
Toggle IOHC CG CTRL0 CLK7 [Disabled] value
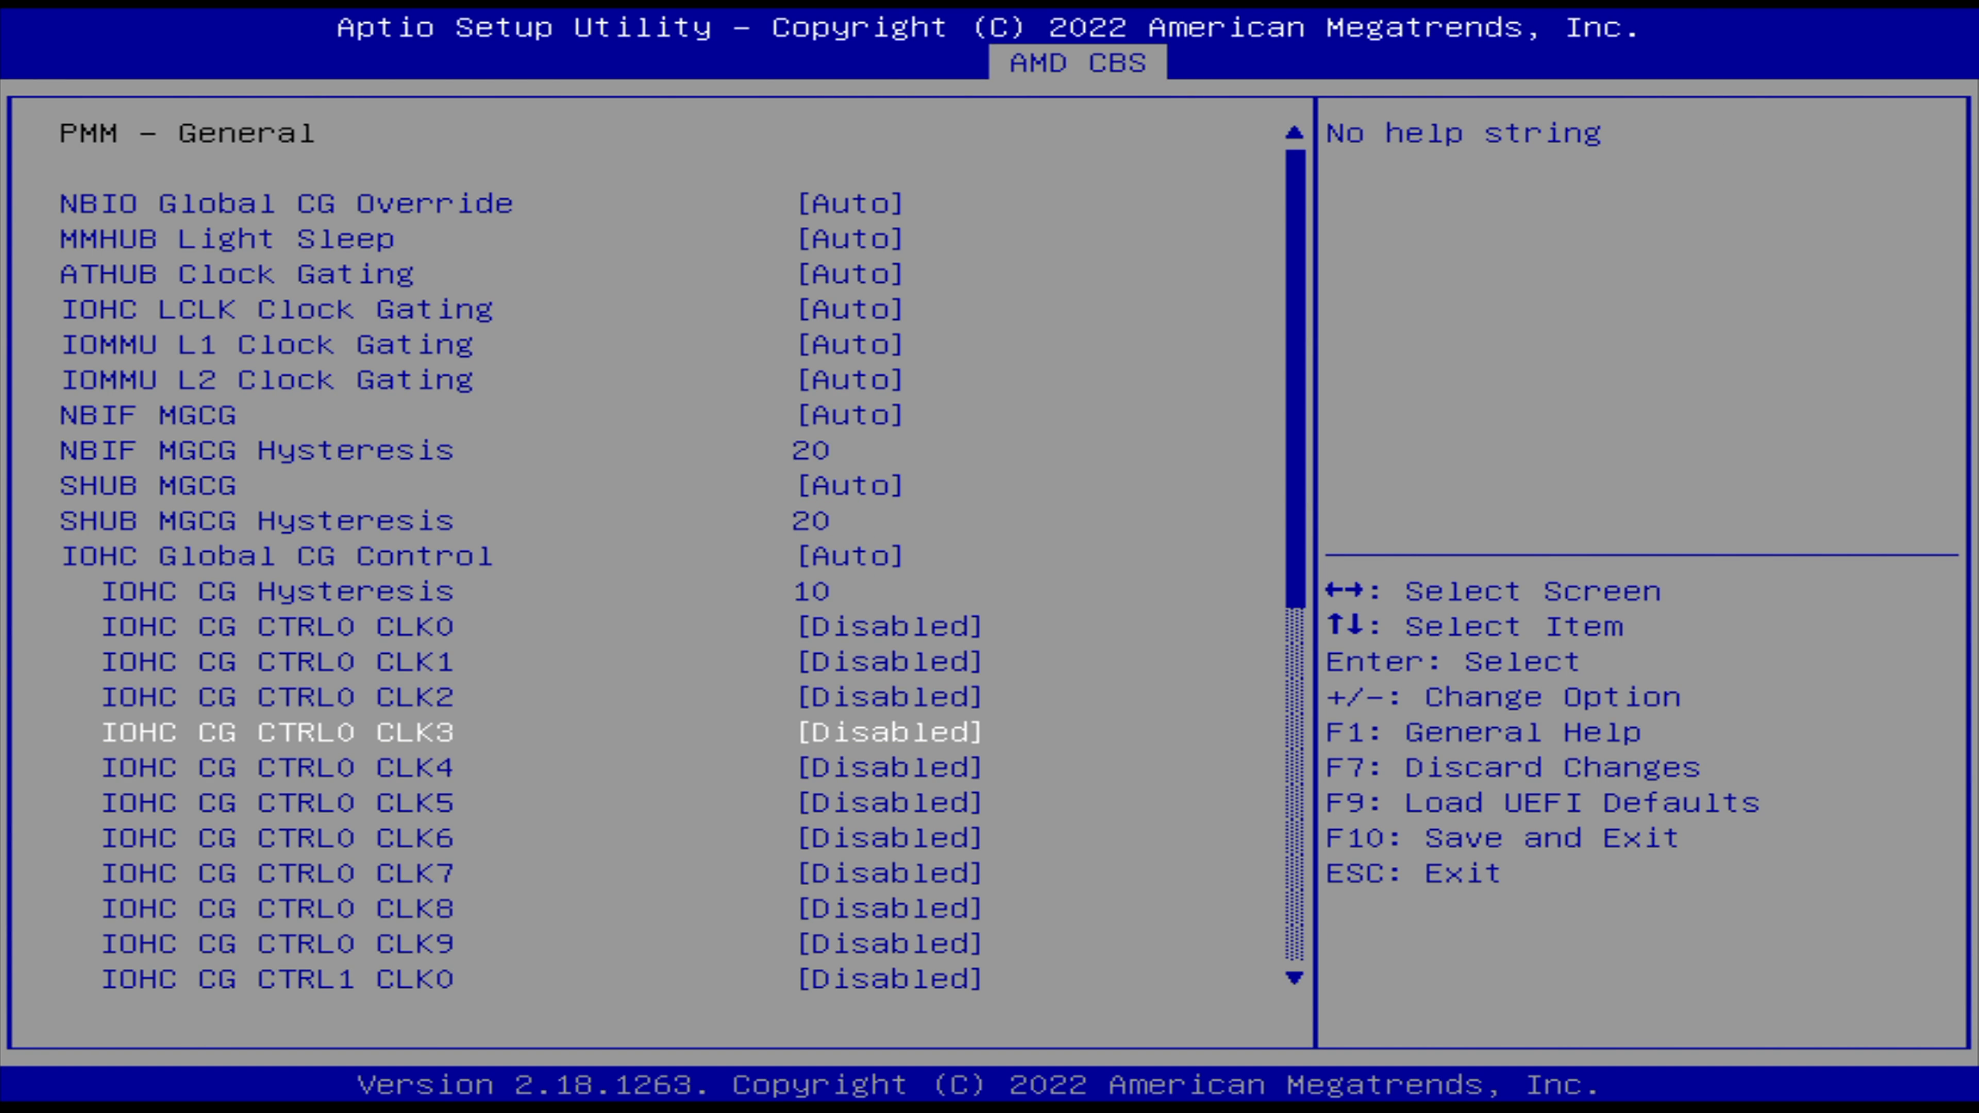[x=890, y=873]
